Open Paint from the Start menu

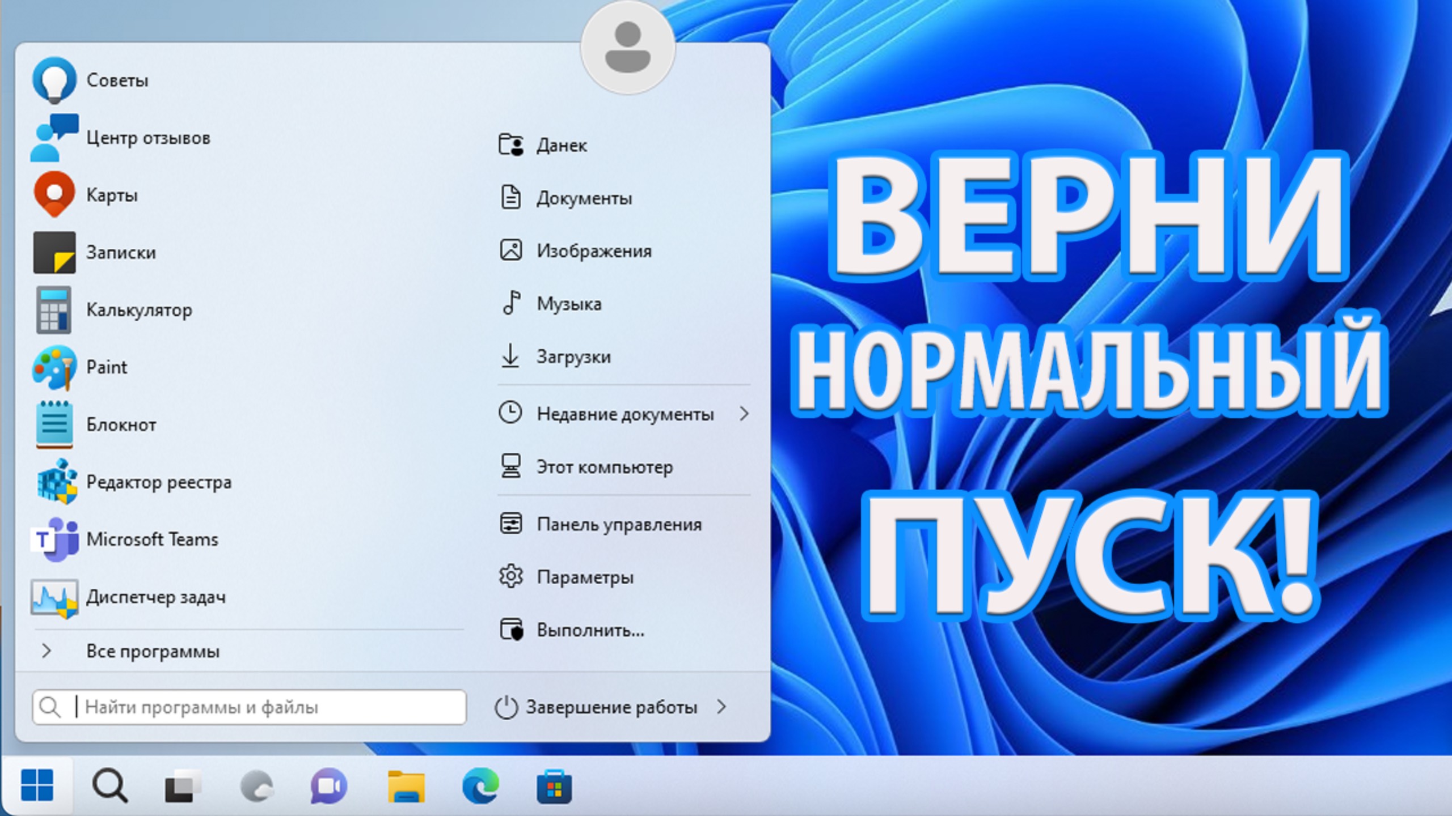pyautogui.click(x=107, y=367)
